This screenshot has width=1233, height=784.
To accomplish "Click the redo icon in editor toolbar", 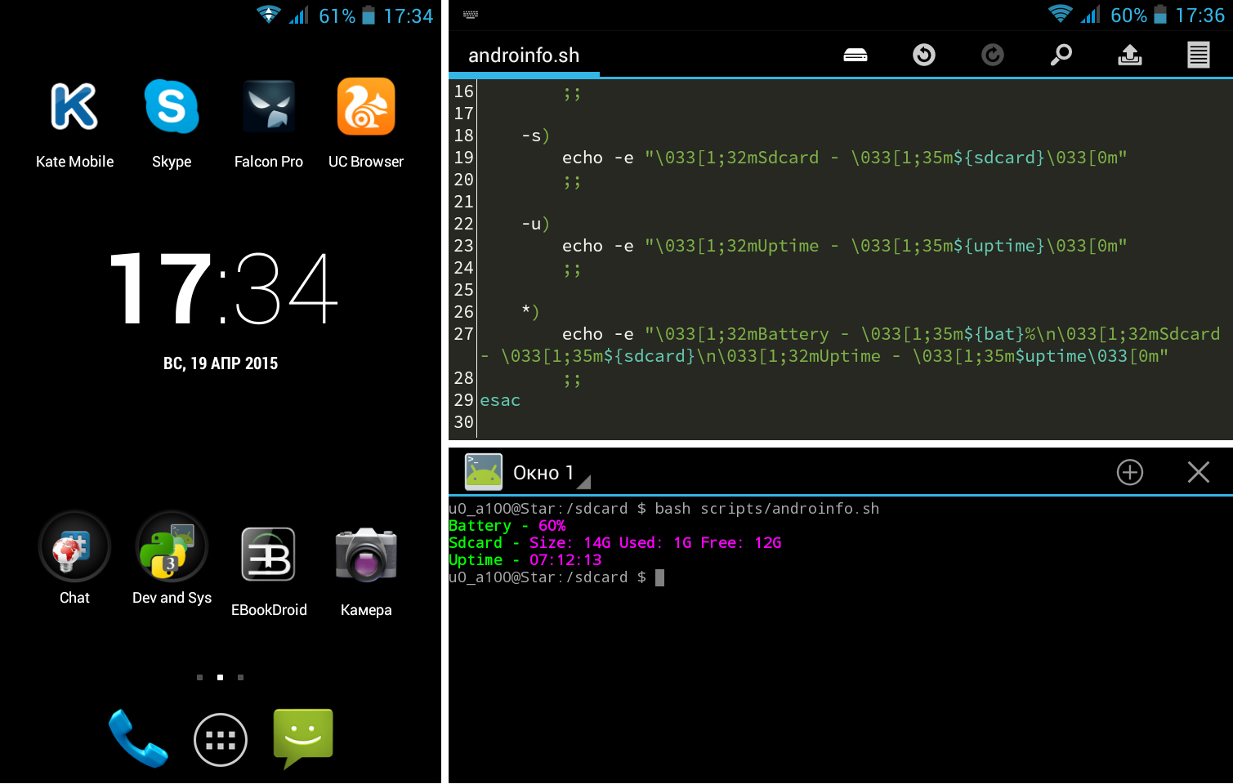I will click(x=993, y=55).
